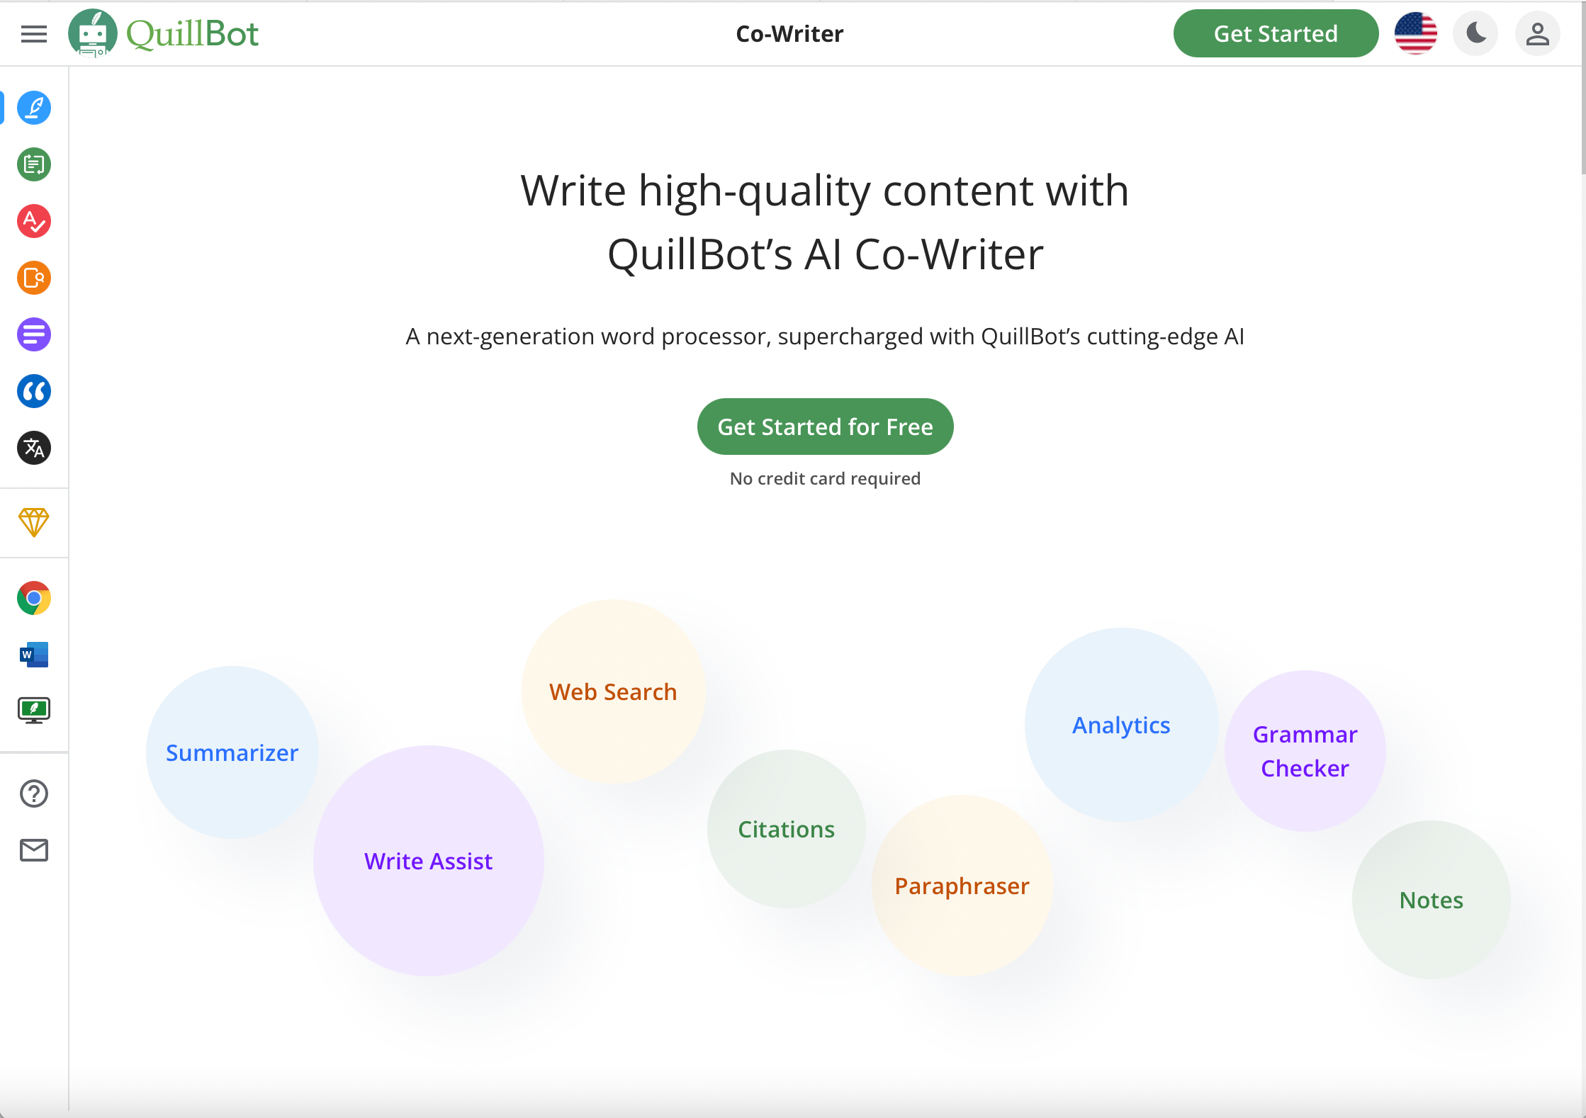This screenshot has height=1118, width=1586.
Task: Select the premium Diamond upgrade tab
Action: pyautogui.click(x=33, y=523)
